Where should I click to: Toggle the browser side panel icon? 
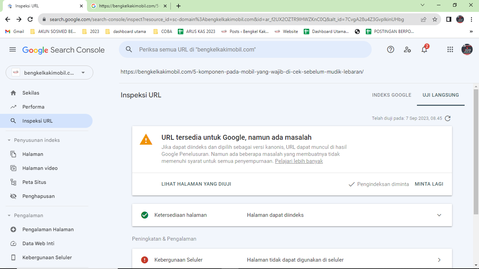[449, 19]
